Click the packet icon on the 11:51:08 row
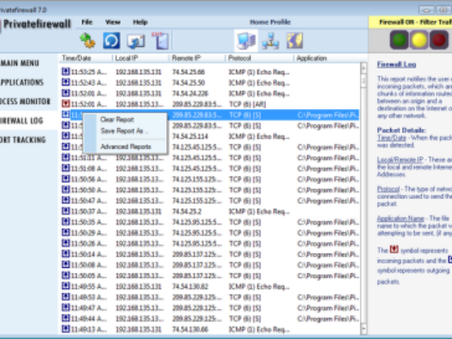This screenshot has height=339, width=452. (x=66, y=168)
